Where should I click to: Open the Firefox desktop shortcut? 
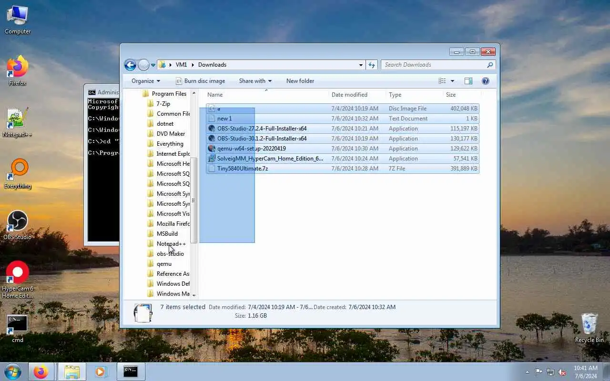click(x=18, y=70)
